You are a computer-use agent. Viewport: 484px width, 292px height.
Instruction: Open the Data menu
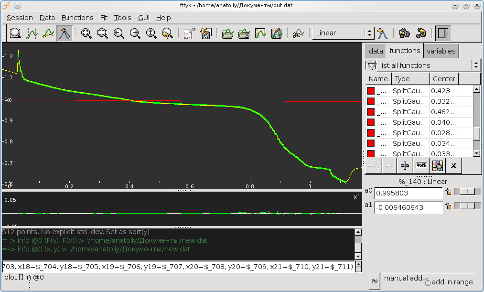(x=47, y=18)
